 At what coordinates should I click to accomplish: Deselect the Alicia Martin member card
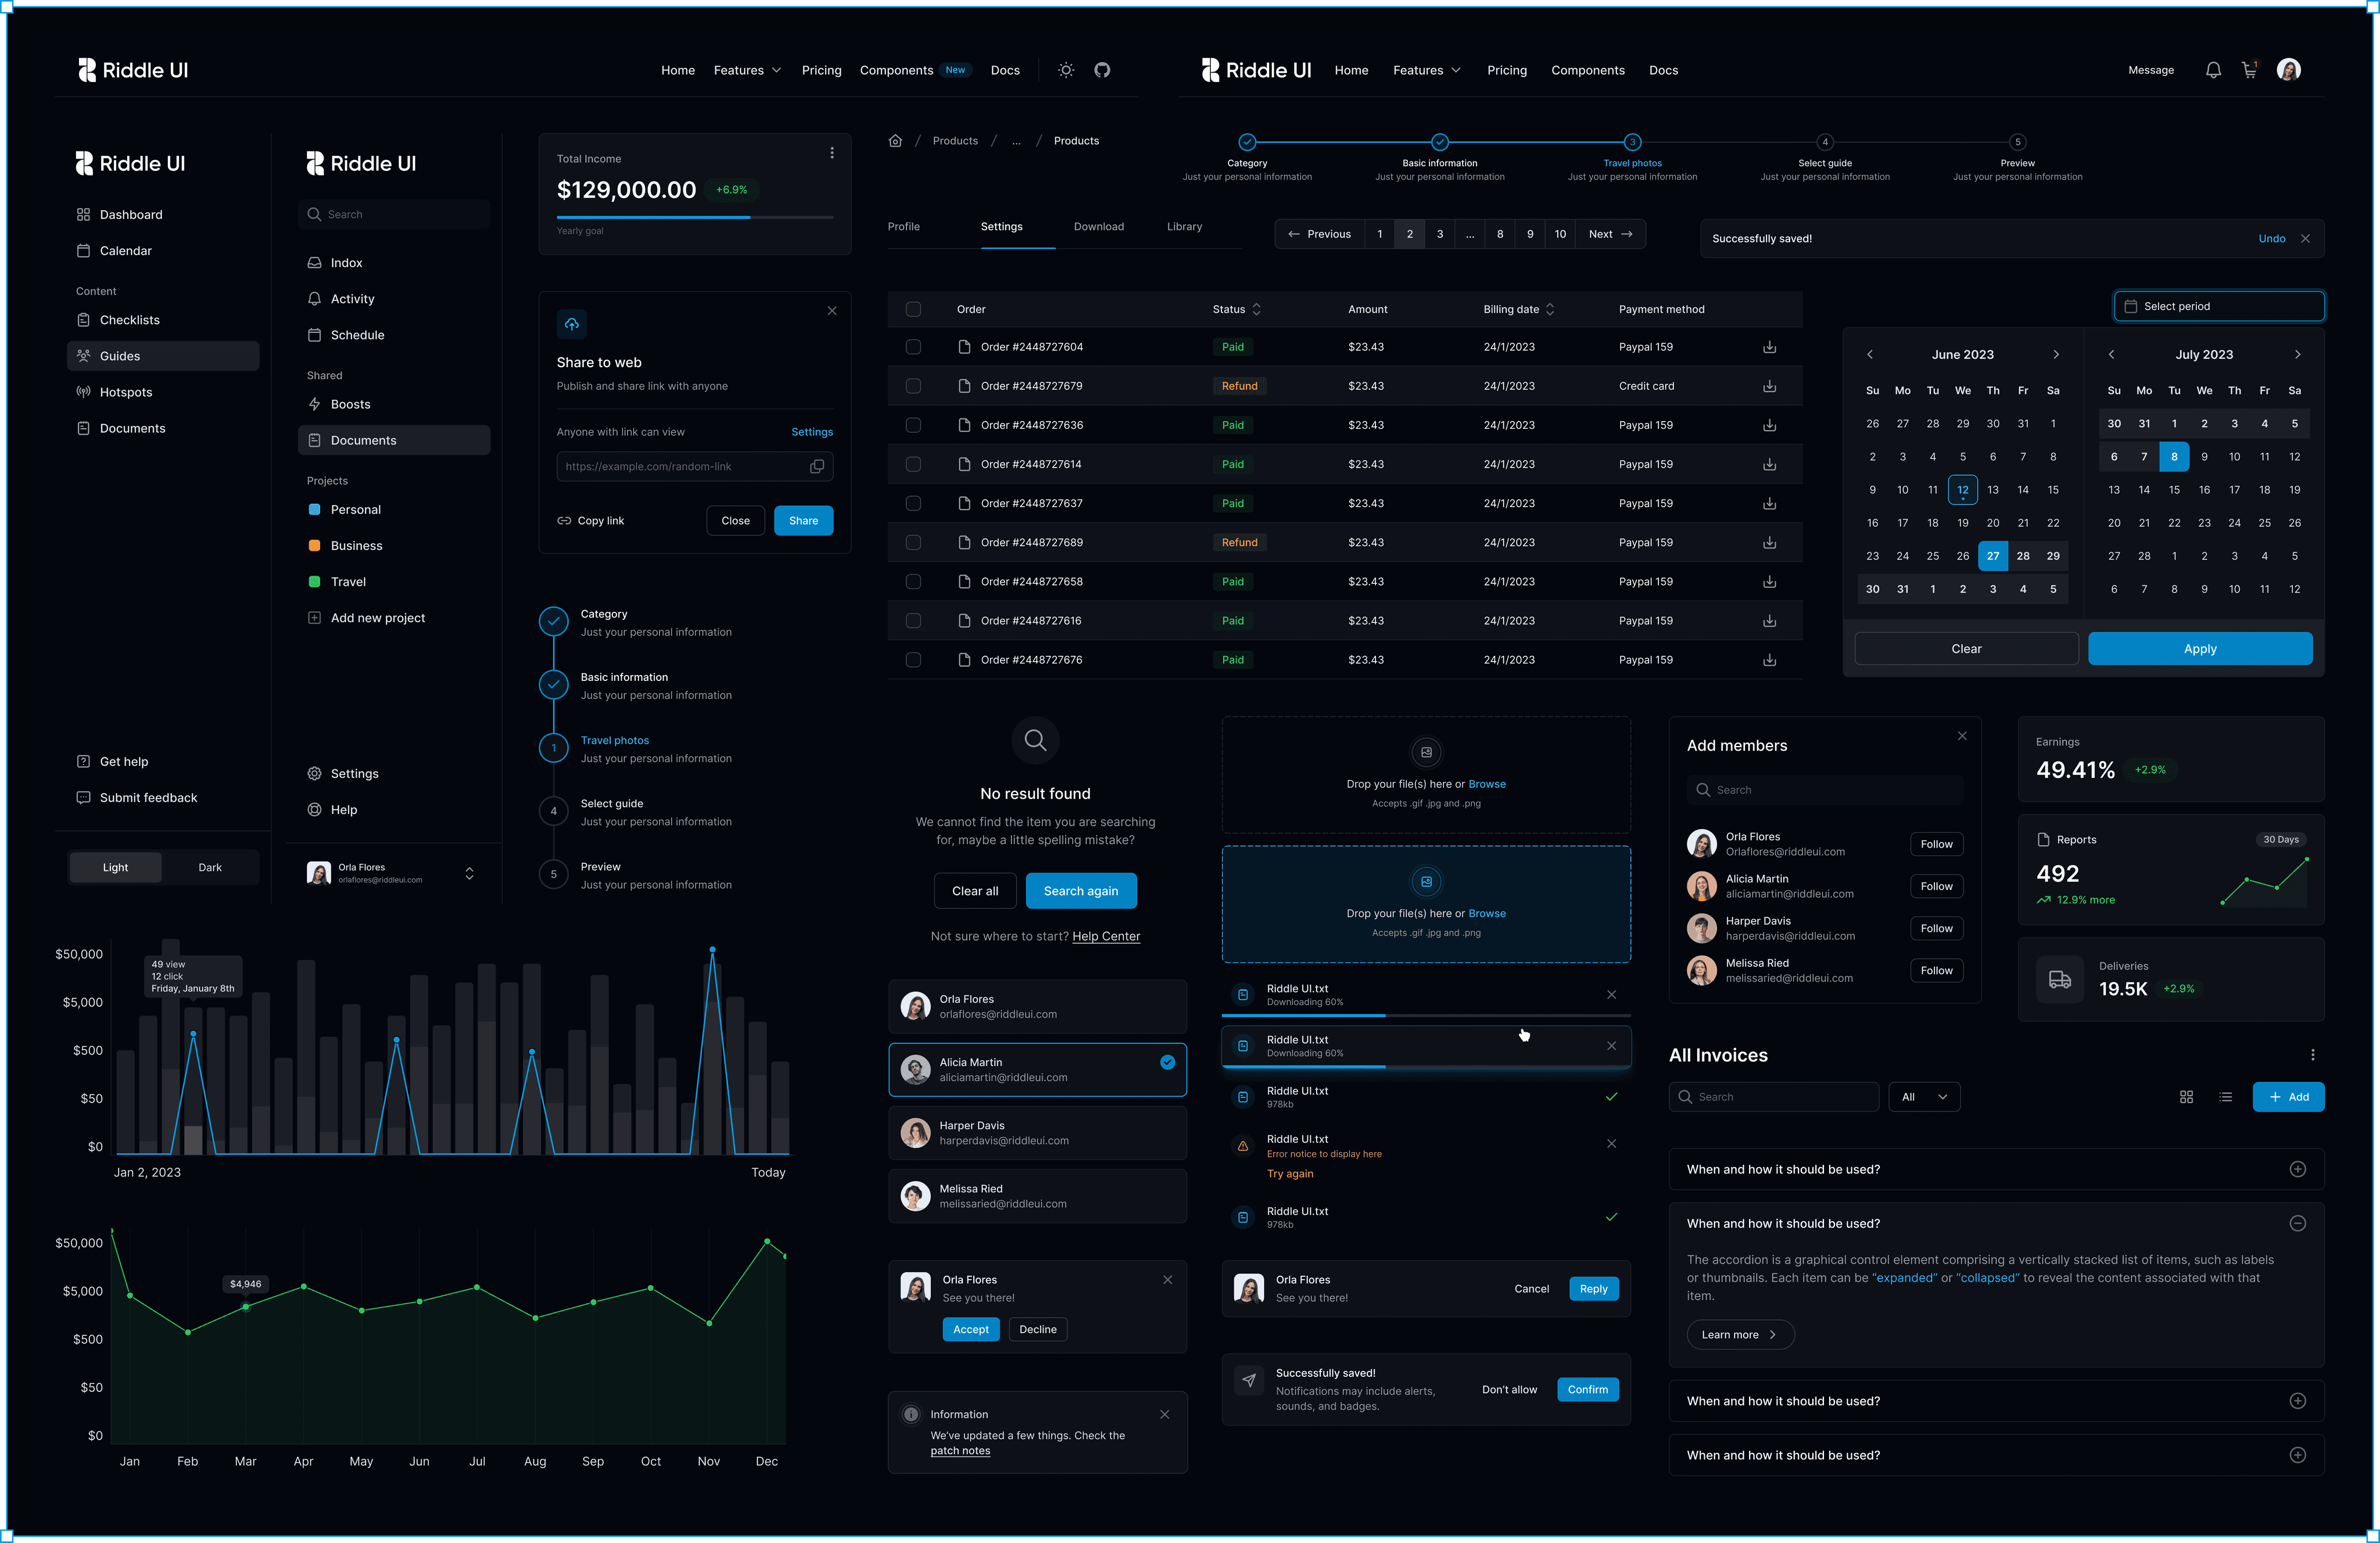1037,1070
